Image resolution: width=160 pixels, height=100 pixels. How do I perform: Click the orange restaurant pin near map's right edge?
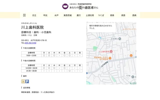[131, 55]
